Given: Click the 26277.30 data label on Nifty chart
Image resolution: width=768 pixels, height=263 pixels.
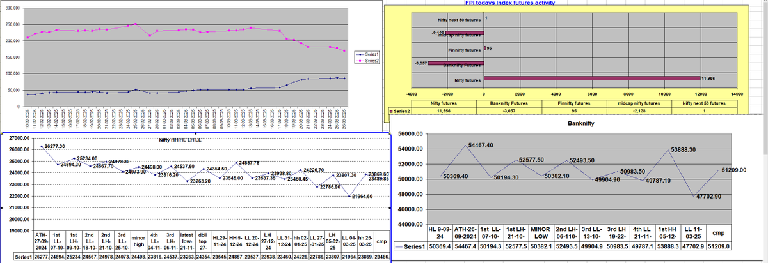Looking at the screenshot, I should [x=56, y=146].
